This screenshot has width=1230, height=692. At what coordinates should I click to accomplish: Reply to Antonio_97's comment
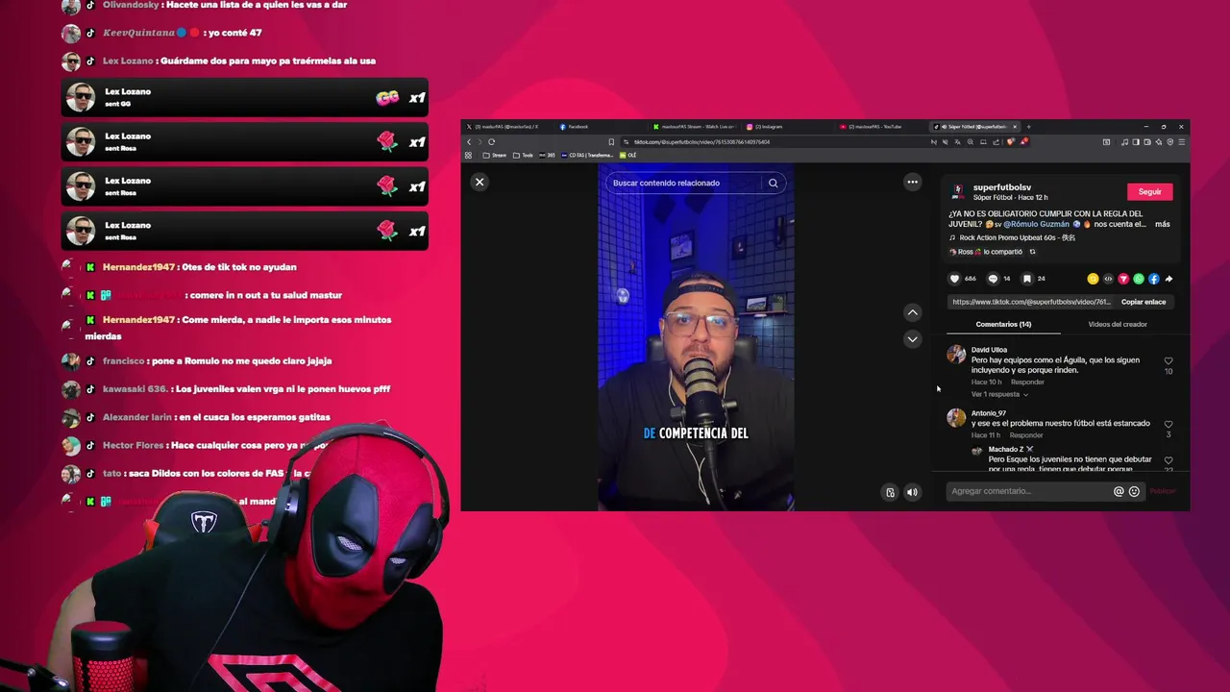(x=1025, y=435)
